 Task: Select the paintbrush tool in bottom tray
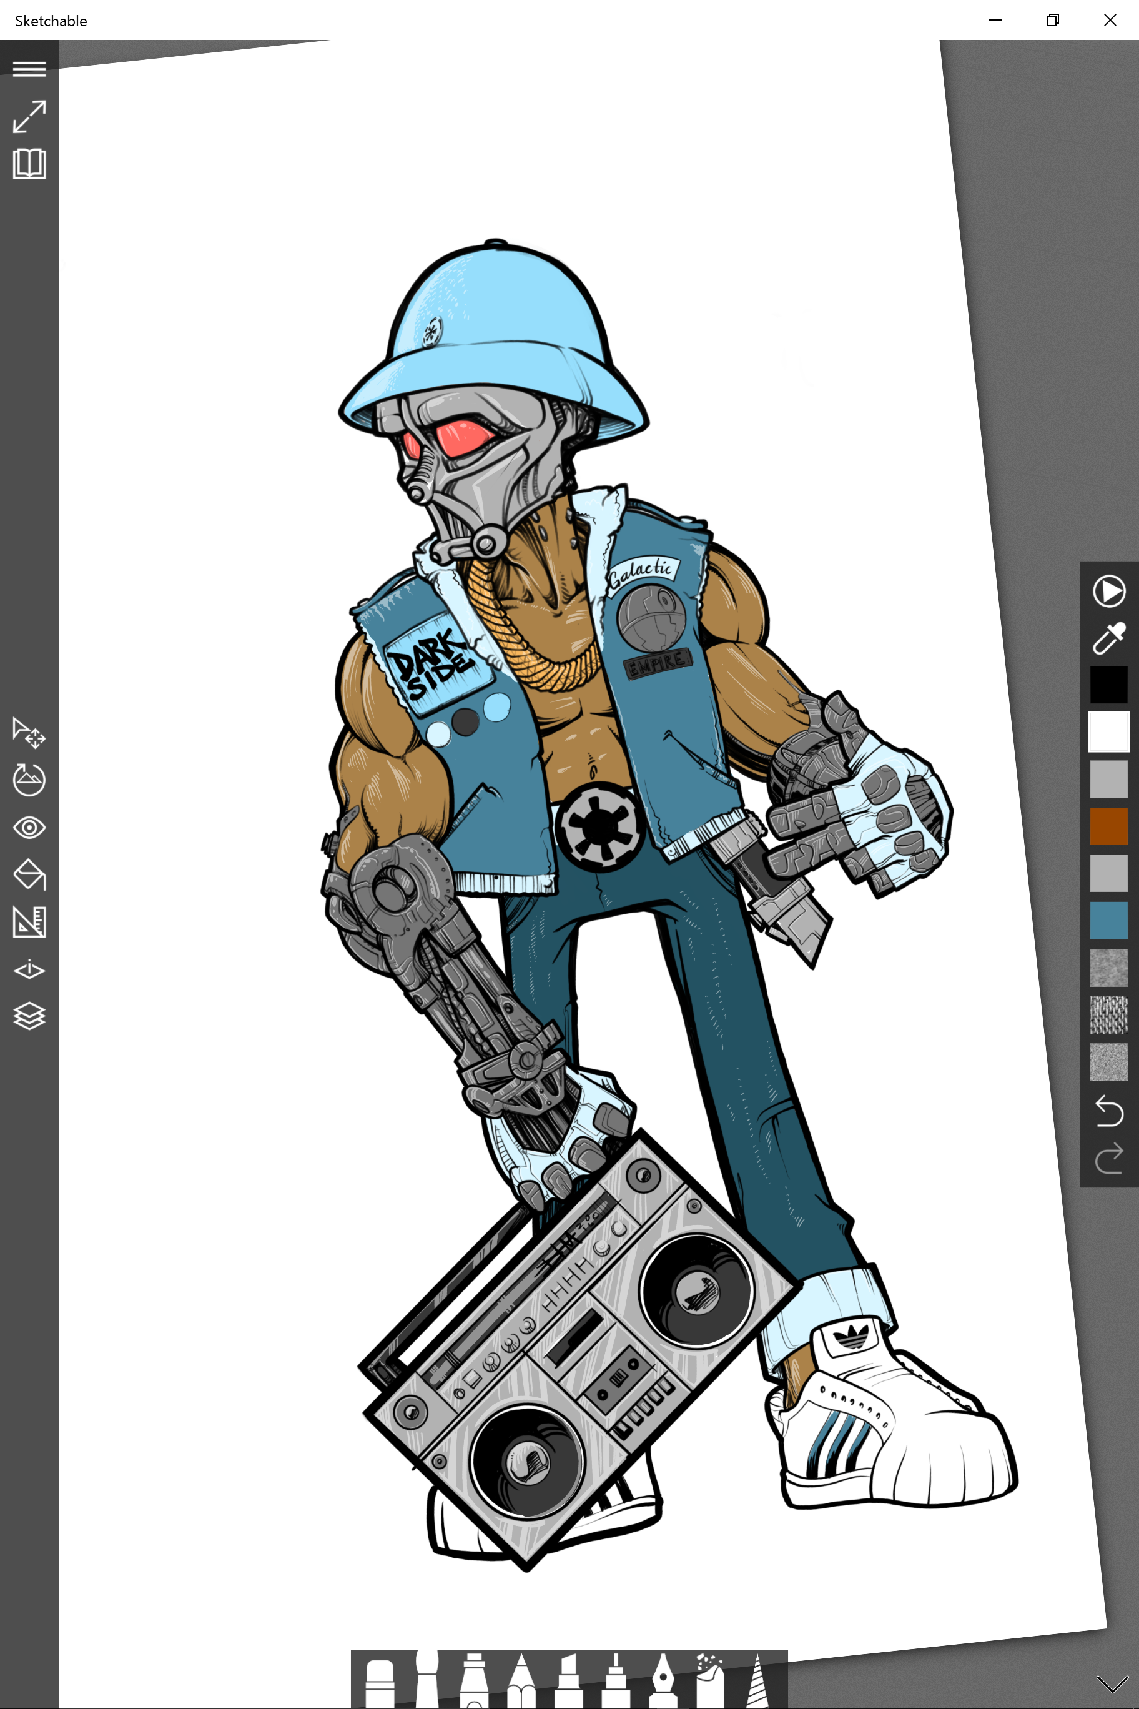(427, 1679)
